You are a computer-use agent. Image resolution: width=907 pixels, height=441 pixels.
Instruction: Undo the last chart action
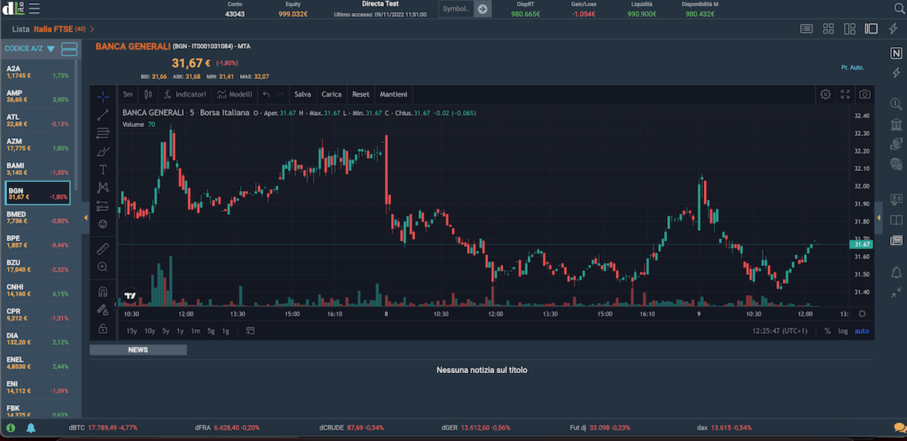click(266, 94)
